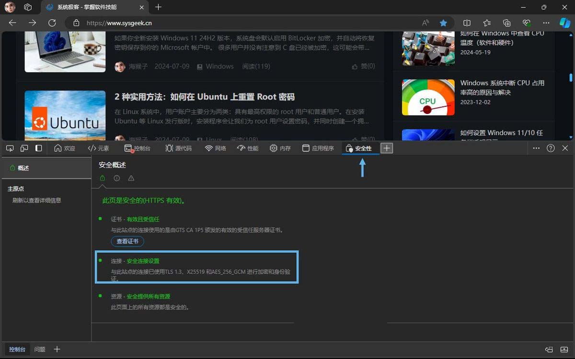Add a tool to the bottom drawer
The image size is (575, 359).
click(57, 349)
